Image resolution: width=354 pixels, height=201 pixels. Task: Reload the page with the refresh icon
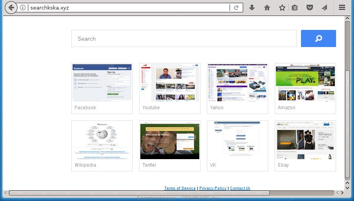[236, 8]
